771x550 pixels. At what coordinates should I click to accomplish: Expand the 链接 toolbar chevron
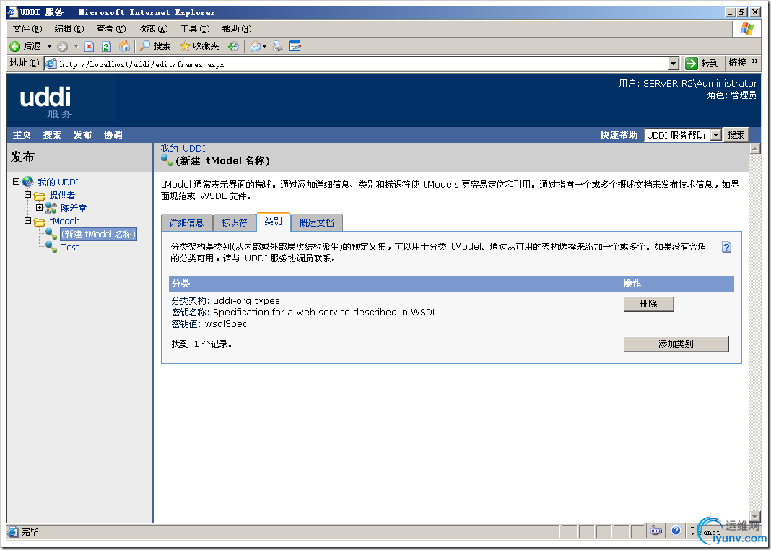pyautogui.click(x=755, y=61)
